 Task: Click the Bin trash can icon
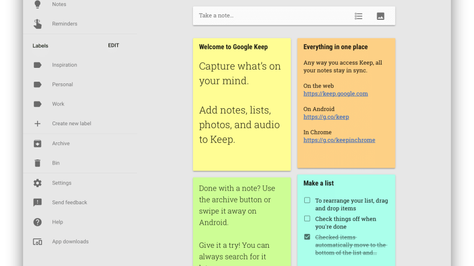pos(38,163)
